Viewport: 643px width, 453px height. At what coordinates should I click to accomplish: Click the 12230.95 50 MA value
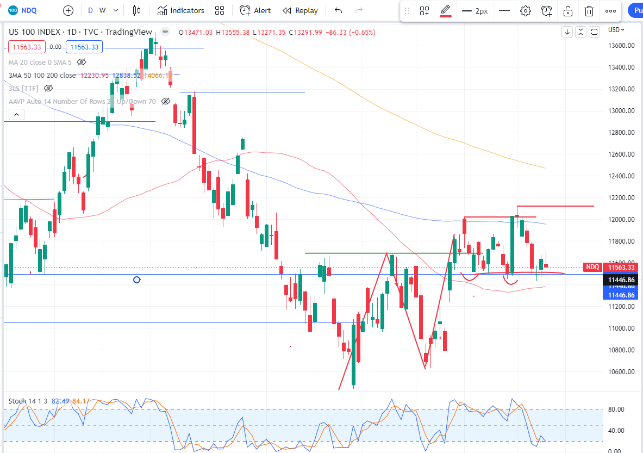tap(95, 76)
